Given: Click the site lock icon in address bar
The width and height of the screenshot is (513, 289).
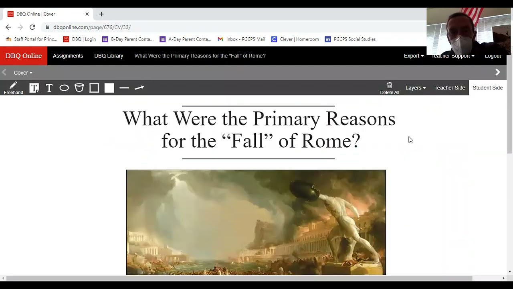Looking at the screenshot, I should 47,27.
